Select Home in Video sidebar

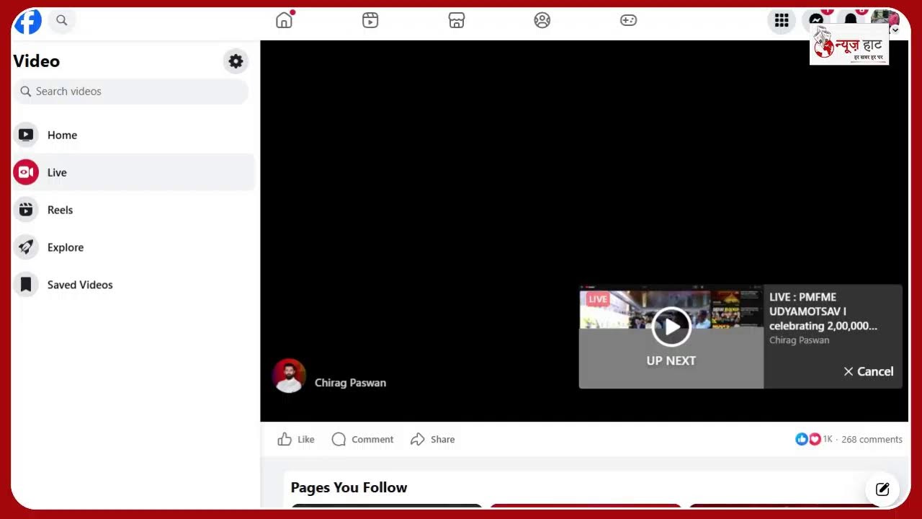point(134,135)
